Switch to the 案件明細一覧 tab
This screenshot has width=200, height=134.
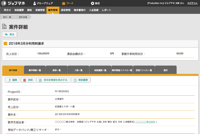[x=35, y=70]
